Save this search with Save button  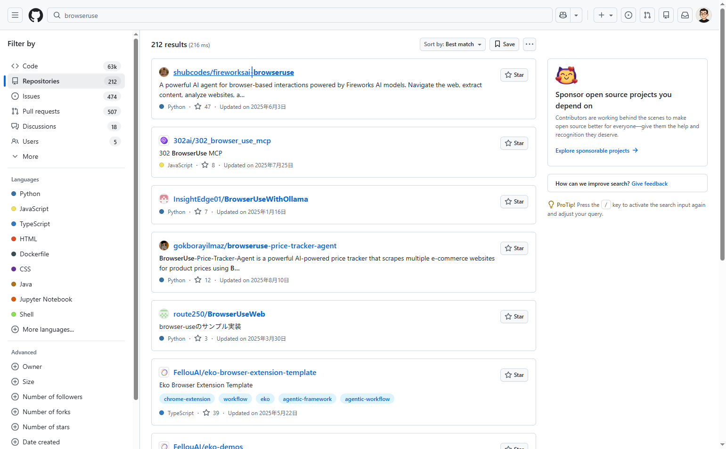[x=504, y=44]
